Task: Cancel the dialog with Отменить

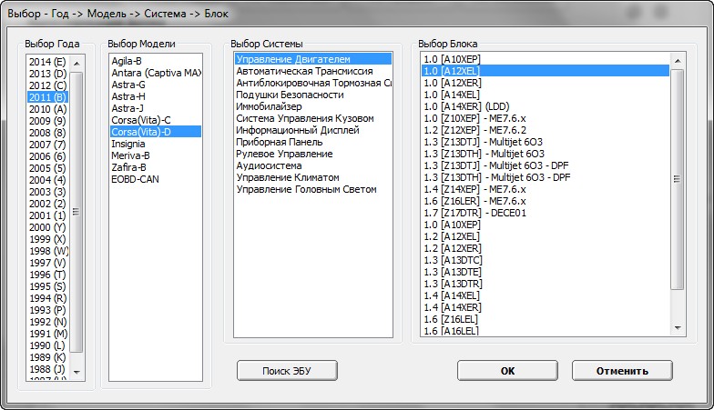Action: point(622,371)
